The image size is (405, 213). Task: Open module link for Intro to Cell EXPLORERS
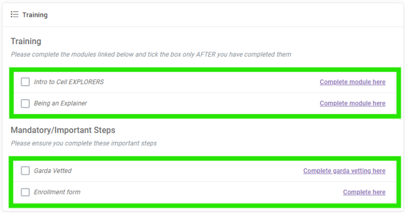click(x=353, y=82)
